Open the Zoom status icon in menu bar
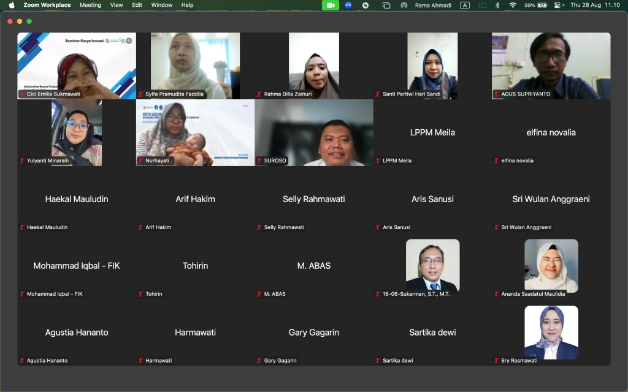The width and height of the screenshot is (628, 392). point(348,5)
